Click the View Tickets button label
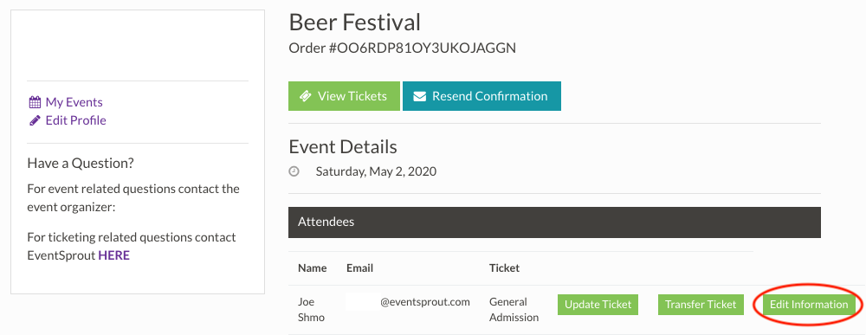 pyautogui.click(x=352, y=96)
